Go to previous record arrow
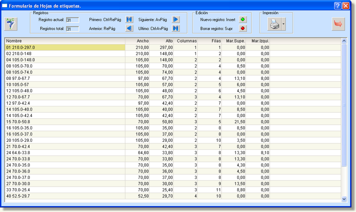356x212 pixels. pos(129,28)
